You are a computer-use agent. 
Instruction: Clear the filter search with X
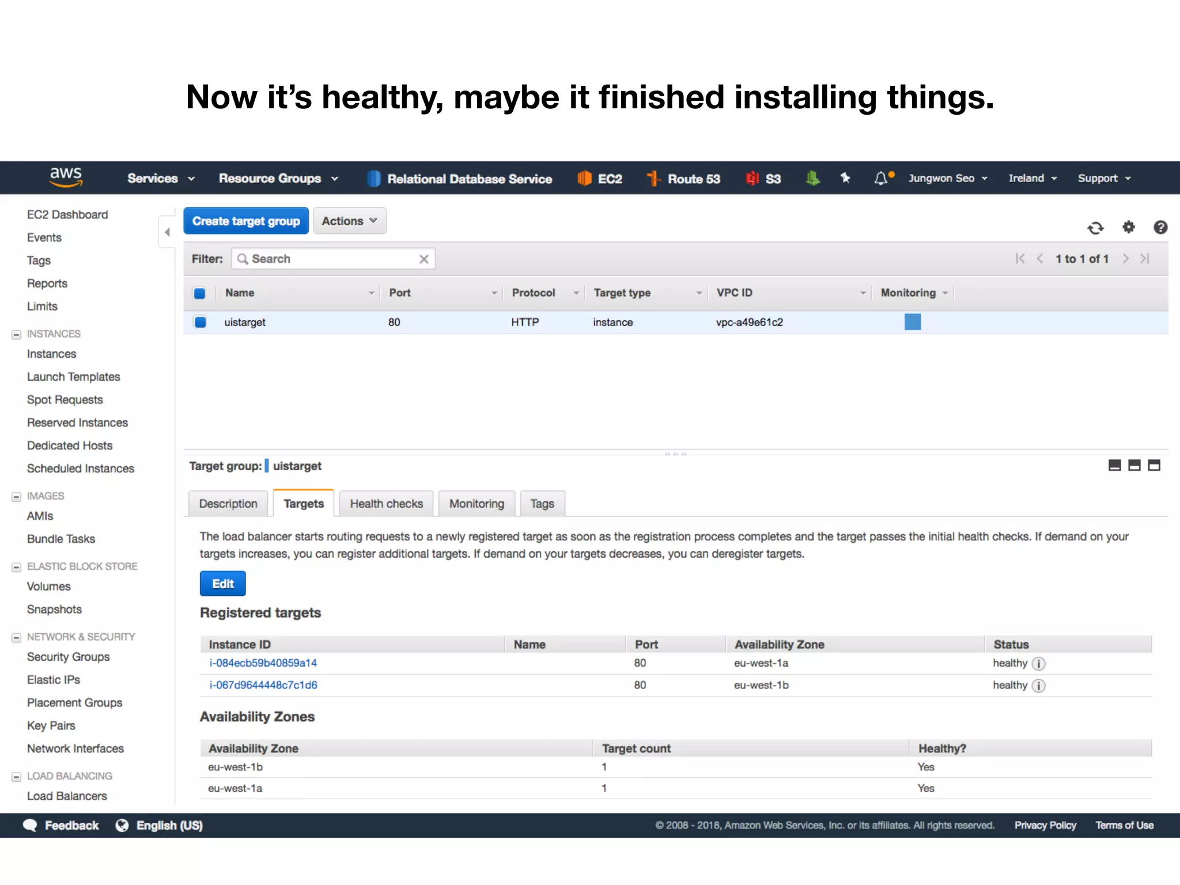click(424, 259)
